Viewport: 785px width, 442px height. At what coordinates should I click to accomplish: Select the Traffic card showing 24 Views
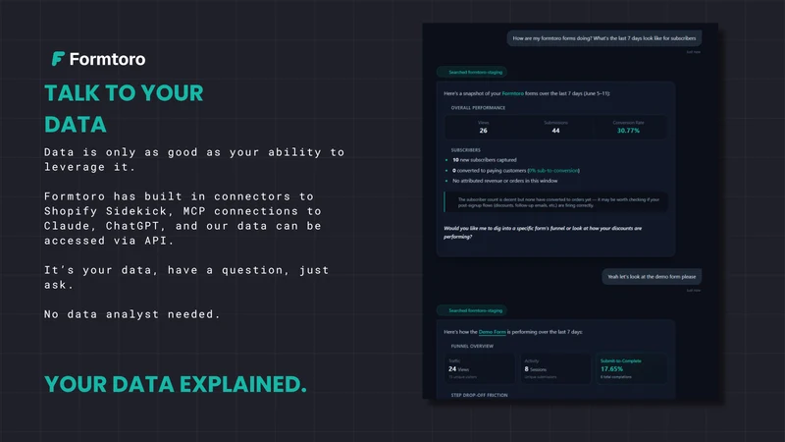480,368
